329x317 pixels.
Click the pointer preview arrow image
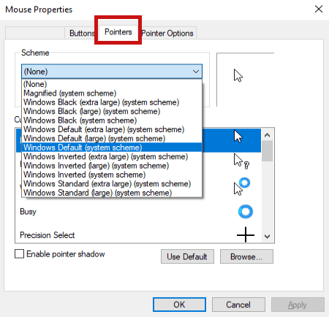(238, 75)
